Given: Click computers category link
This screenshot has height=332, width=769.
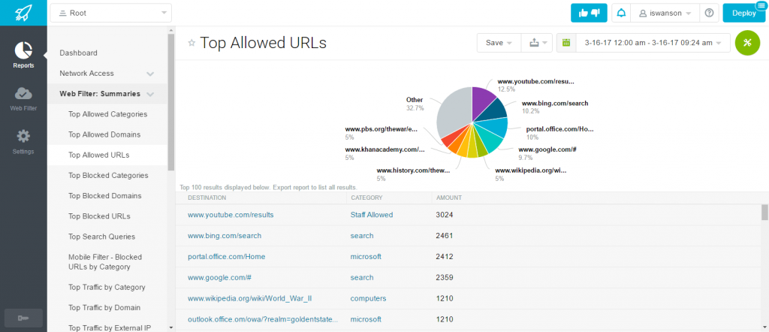Looking at the screenshot, I should click(x=368, y=298).
